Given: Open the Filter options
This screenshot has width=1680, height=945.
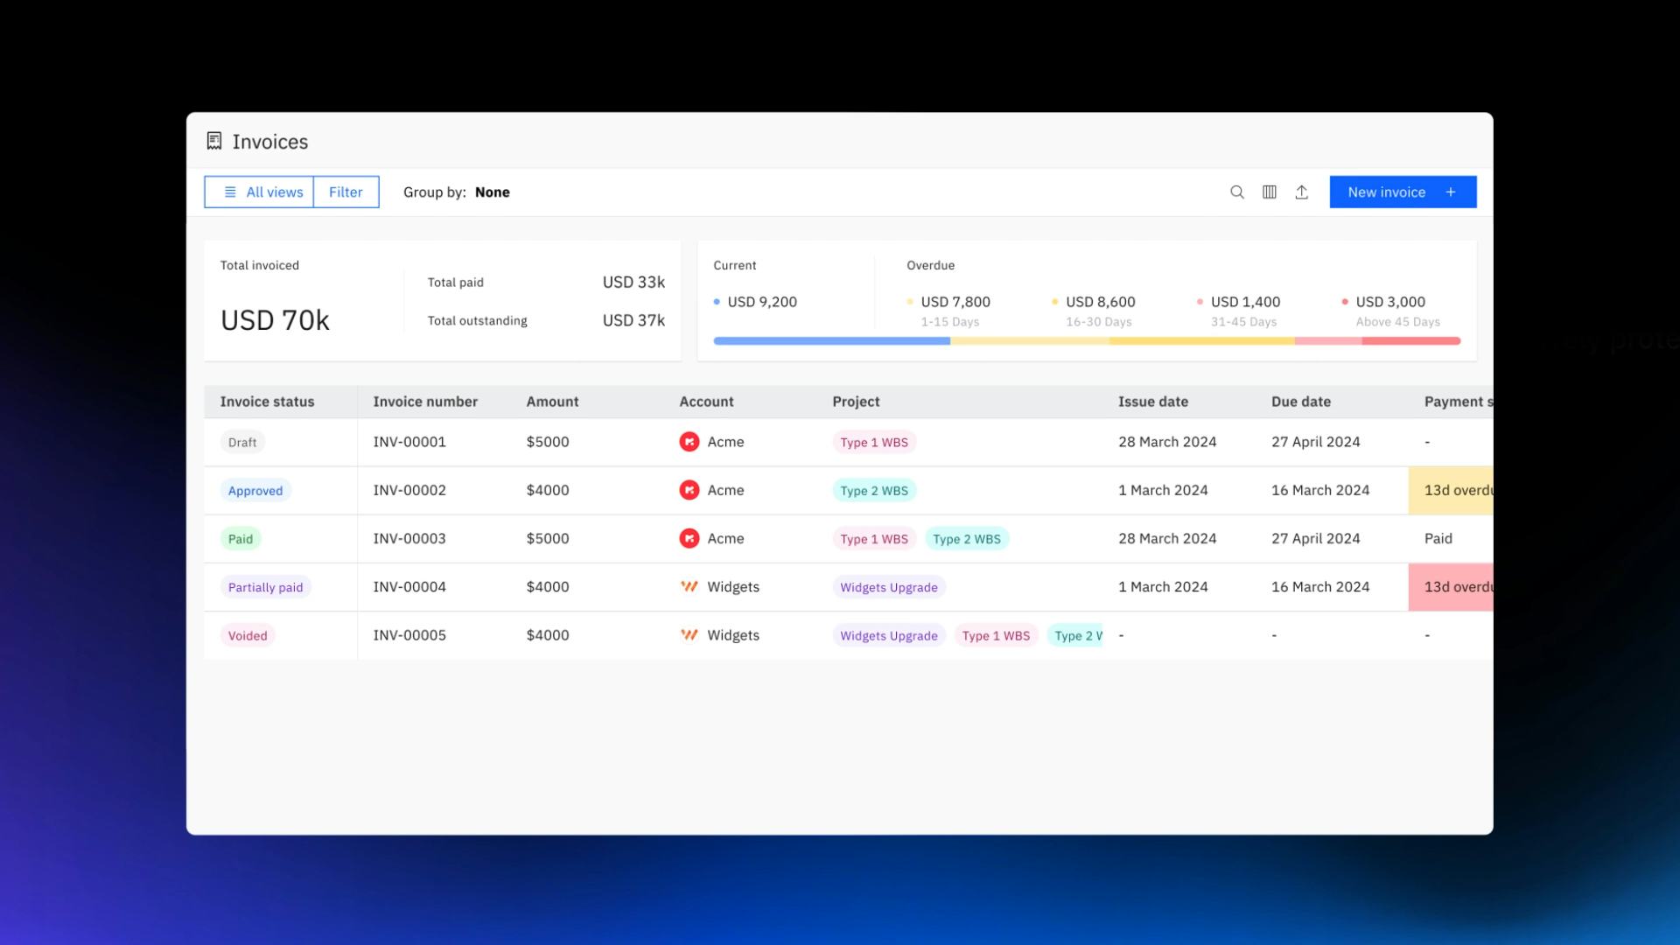Looking at the screenshot, I should pos(346,192).
